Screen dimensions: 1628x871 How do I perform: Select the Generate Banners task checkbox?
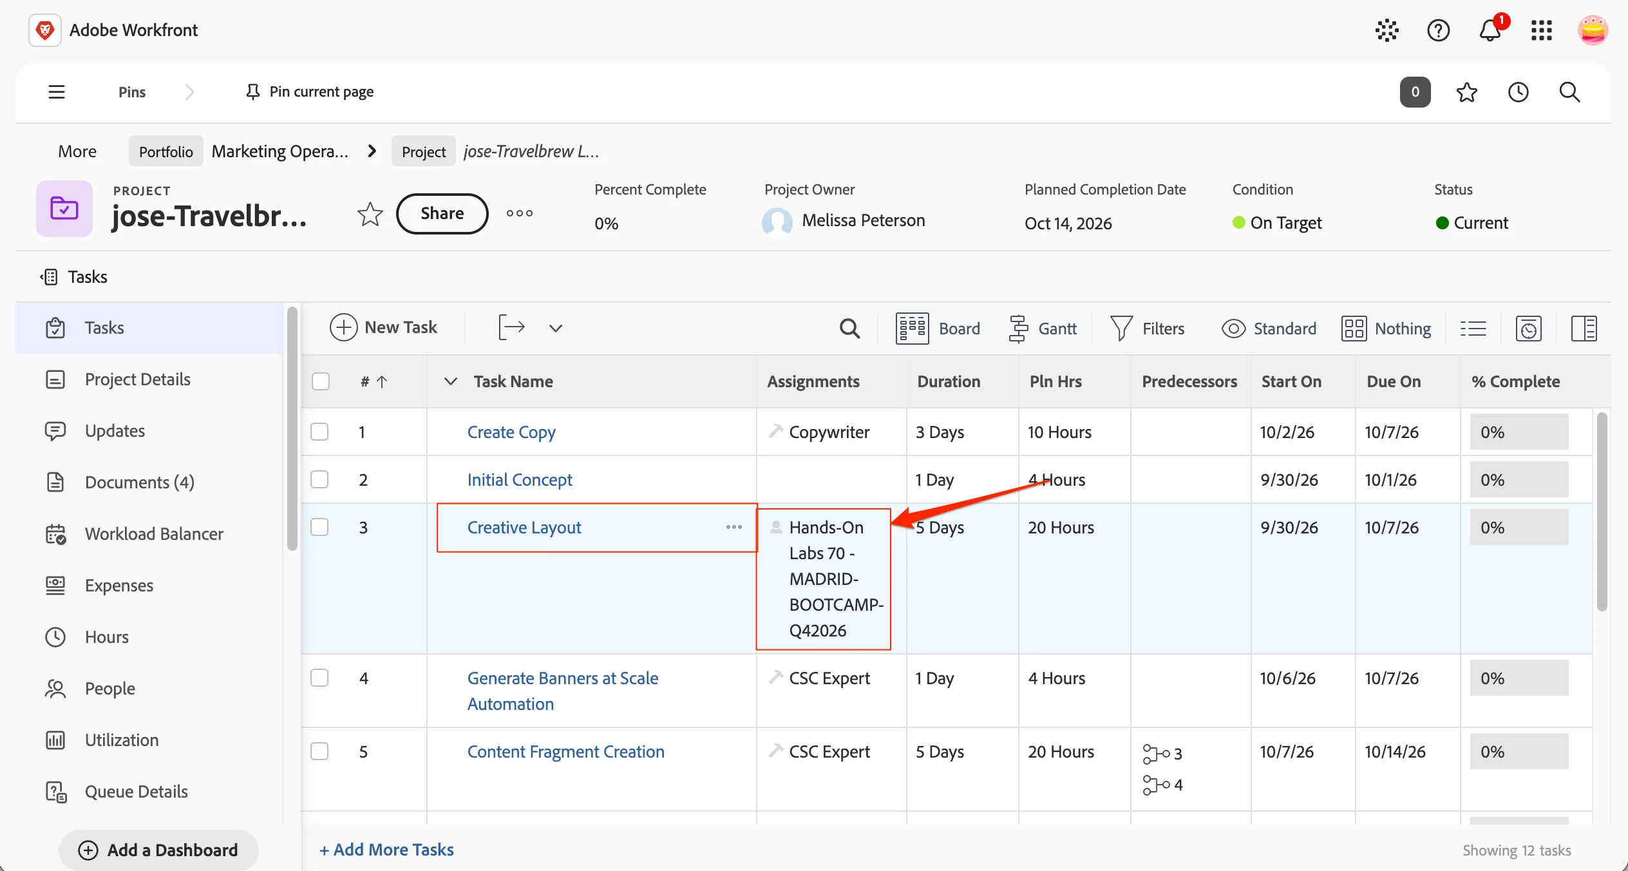[319, 678]
